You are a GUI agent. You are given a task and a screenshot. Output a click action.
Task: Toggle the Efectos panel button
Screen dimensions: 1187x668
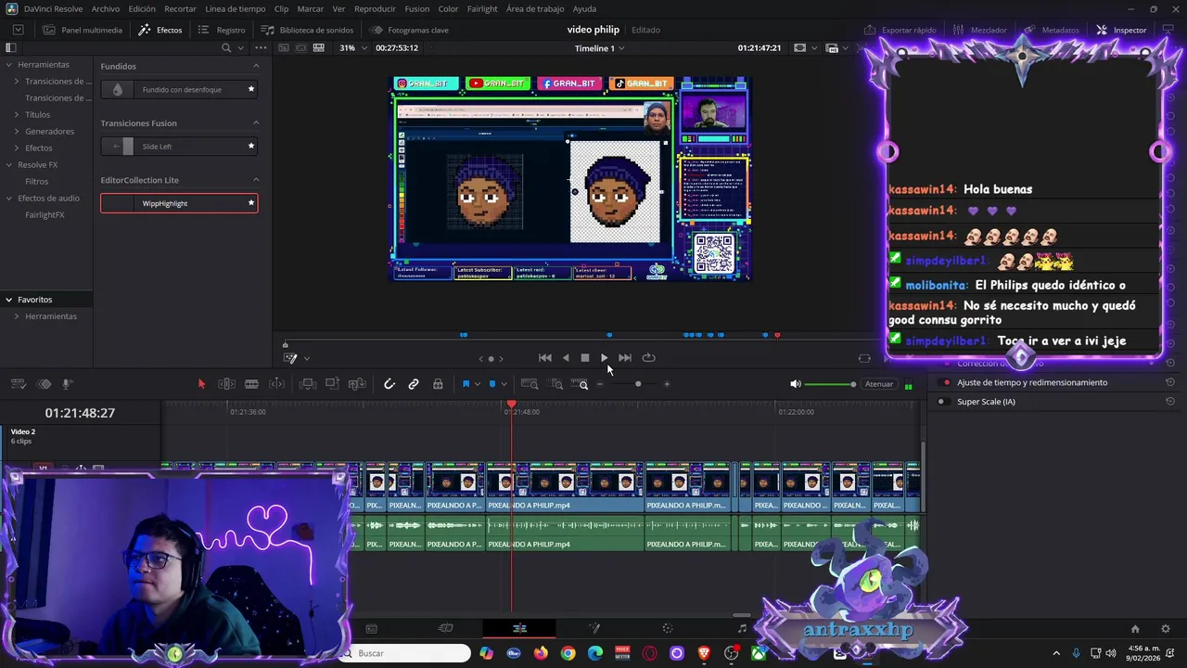[160, 30]
